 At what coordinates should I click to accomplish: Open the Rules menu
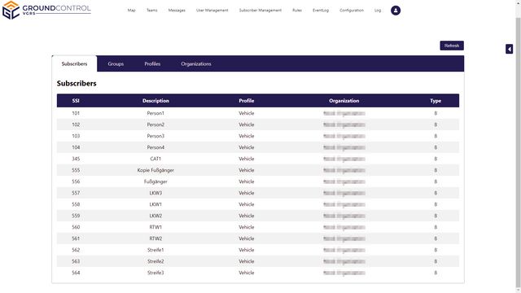coord(297,11)
